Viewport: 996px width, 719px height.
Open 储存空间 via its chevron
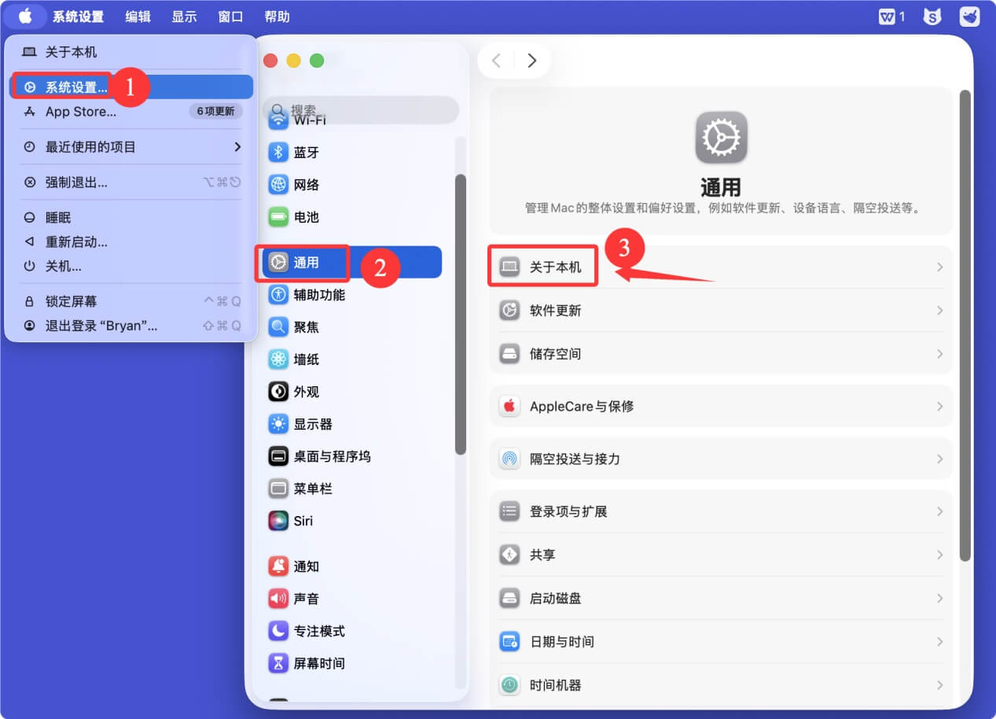pos(940,353)
